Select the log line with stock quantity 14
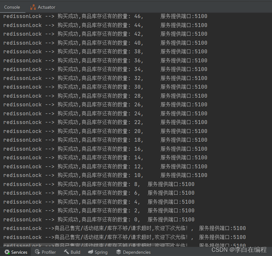Image resolution: width=272 pixels, height=256 pixels. [x=105, y=158]
